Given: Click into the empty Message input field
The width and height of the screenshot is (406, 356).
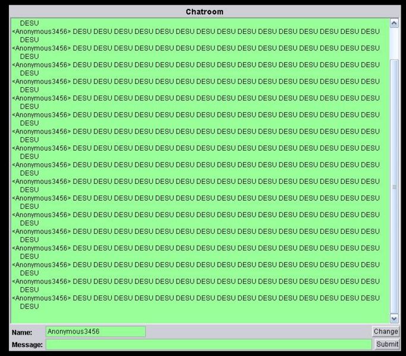Looking at the screenshot, I should 208,344.
